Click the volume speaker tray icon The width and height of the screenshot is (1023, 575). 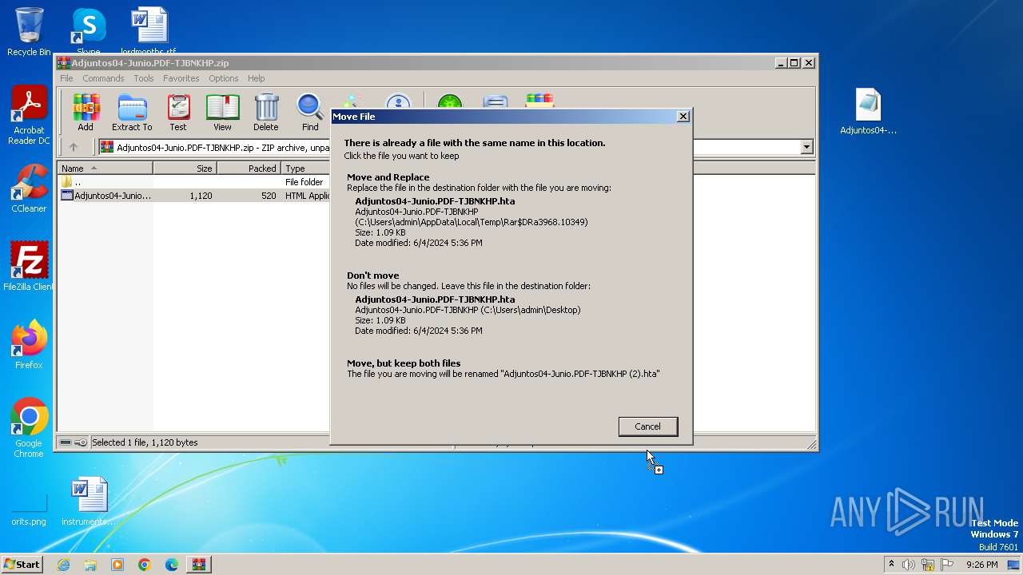(x=909, y=565)
